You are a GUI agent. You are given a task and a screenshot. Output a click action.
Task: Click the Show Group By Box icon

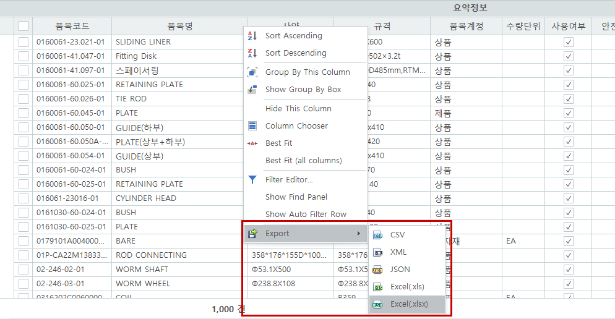click(252, 89)
